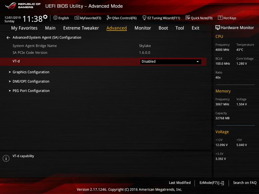Click the CPU frequency 4000 MHz value

[222, 50]
